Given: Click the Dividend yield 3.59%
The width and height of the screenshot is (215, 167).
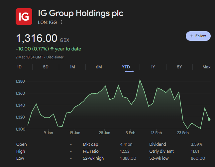Looking at the screenshot, I should tap(196, 144).
